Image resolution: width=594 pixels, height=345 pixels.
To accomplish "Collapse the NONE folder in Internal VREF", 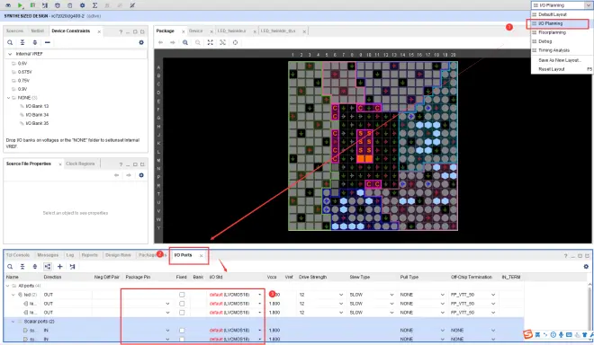I will [x=8, y=98].
